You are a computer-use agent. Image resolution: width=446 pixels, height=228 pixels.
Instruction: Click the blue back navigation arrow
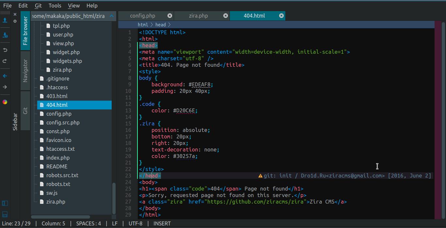pos(5,76)
